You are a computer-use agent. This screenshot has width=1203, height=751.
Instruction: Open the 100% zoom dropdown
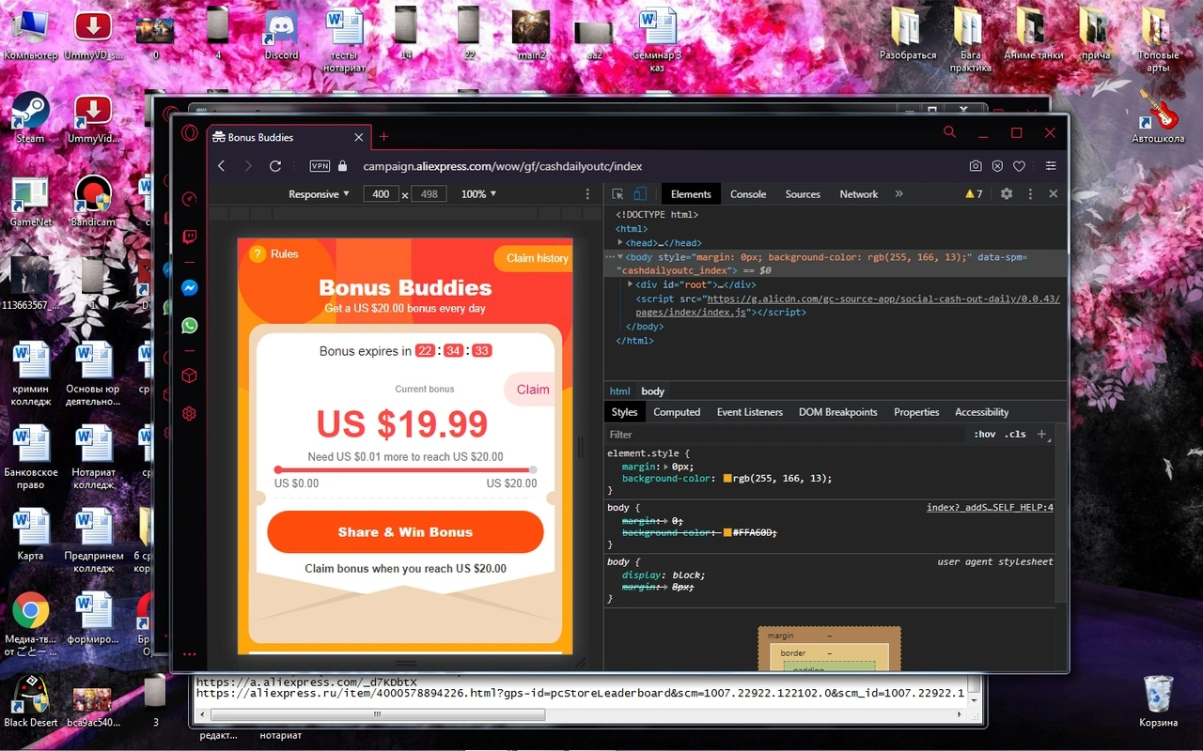(x=478, y=194)
